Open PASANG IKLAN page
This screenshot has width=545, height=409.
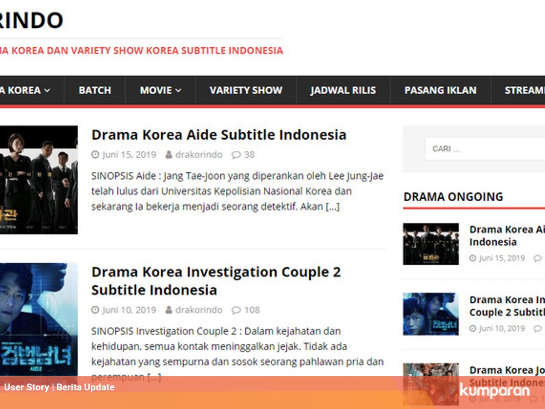click(440, 90)
